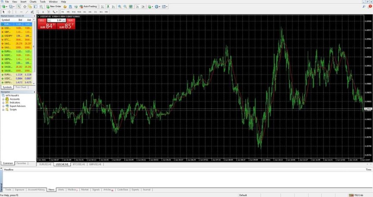Select the Crosshair tool

point(9,12)
